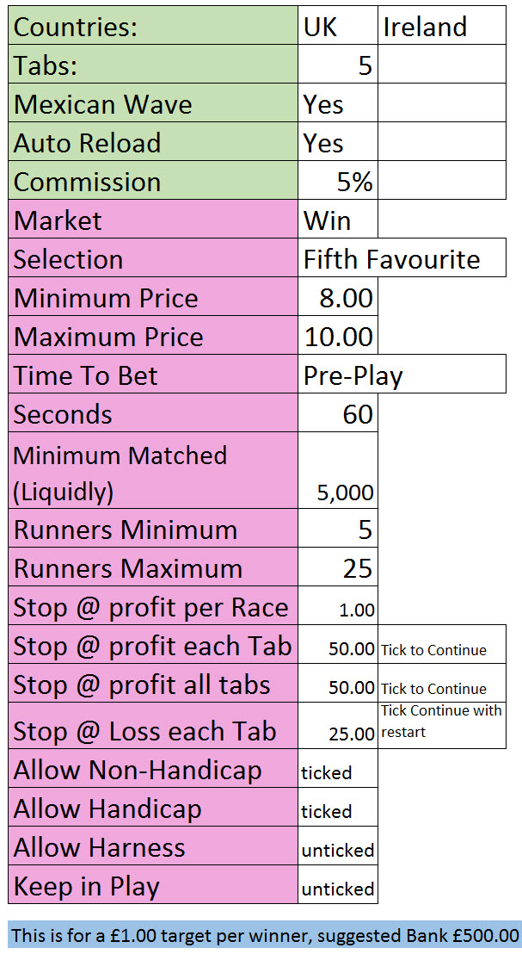522x954 pixels.
Task: Click the Minimum Price 8.00 field
Action: pyautogui.click(x=337, y=298)
